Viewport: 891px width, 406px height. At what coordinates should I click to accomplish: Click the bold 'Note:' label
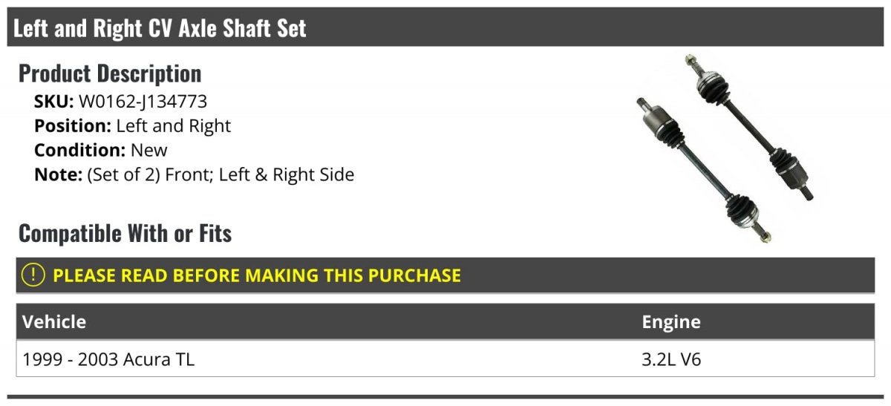[x=58, y=175]
